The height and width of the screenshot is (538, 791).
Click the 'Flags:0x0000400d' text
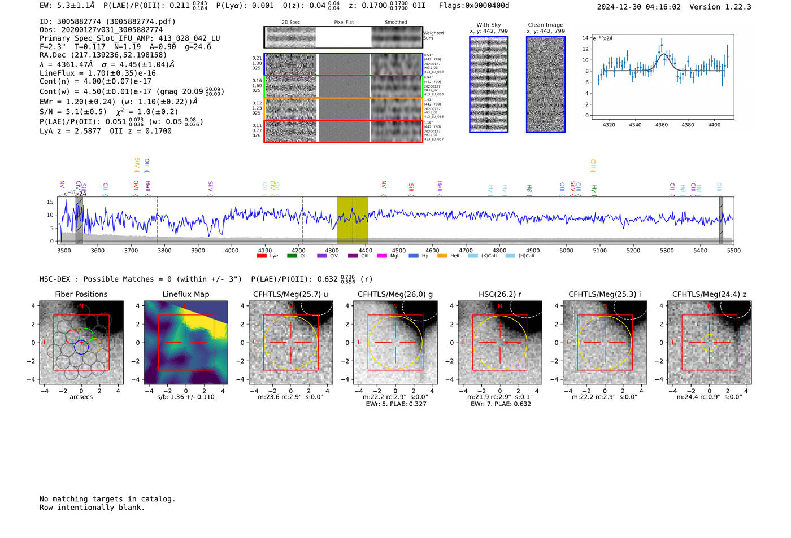(x=474, y=6)
